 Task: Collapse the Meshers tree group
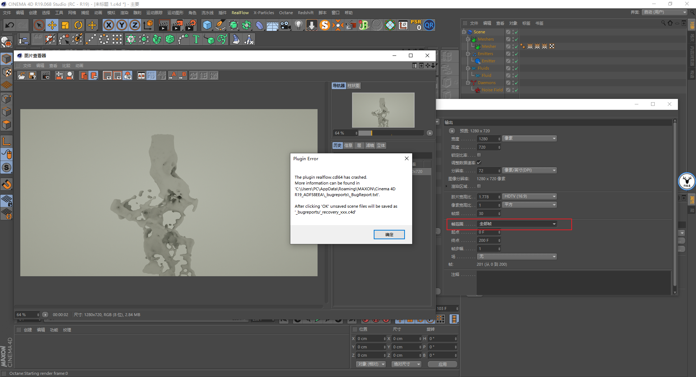[468, 39]
